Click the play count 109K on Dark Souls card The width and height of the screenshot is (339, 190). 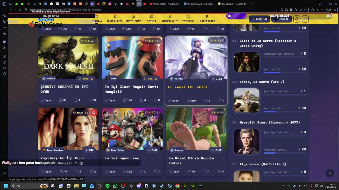(x=86, y=79)
